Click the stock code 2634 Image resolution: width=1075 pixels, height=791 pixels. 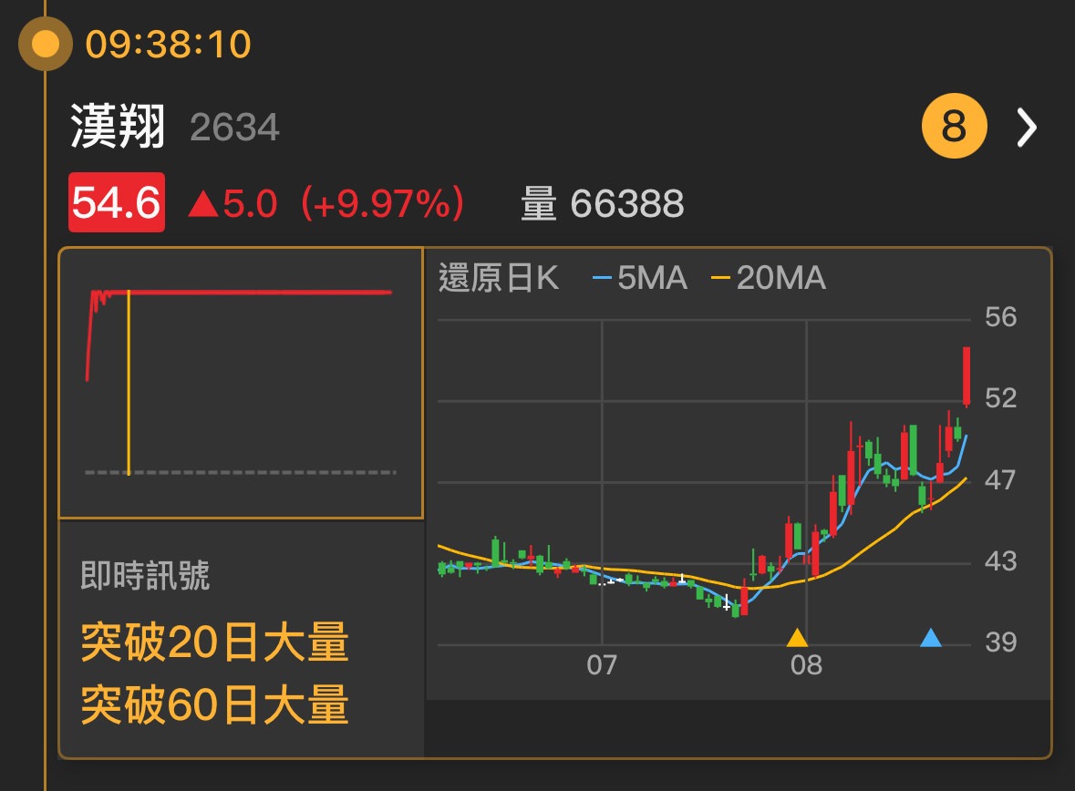tap(234, 128)
